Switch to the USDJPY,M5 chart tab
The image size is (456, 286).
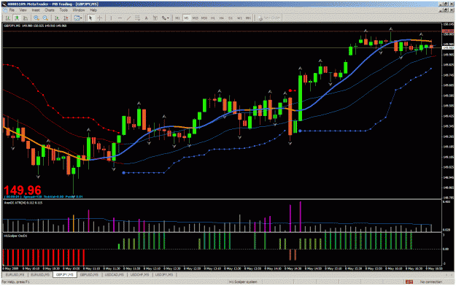tap(164, 274)
